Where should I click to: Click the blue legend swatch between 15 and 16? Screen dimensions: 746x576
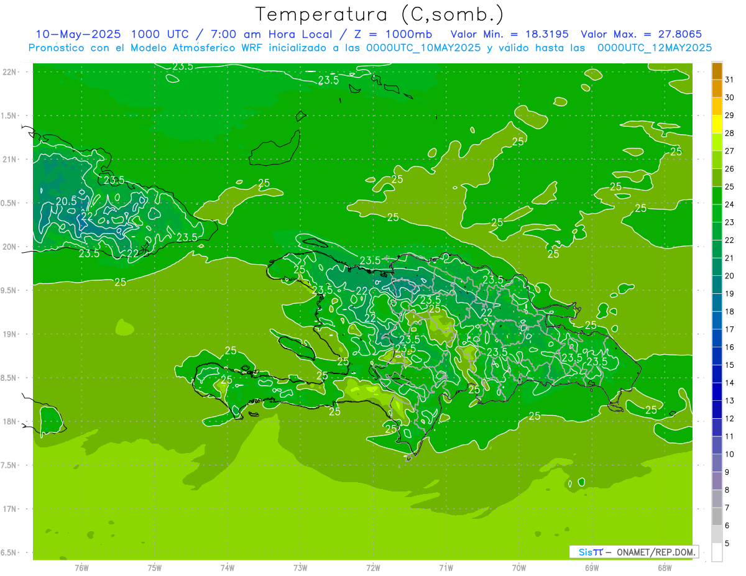click(x=717, y=356)
